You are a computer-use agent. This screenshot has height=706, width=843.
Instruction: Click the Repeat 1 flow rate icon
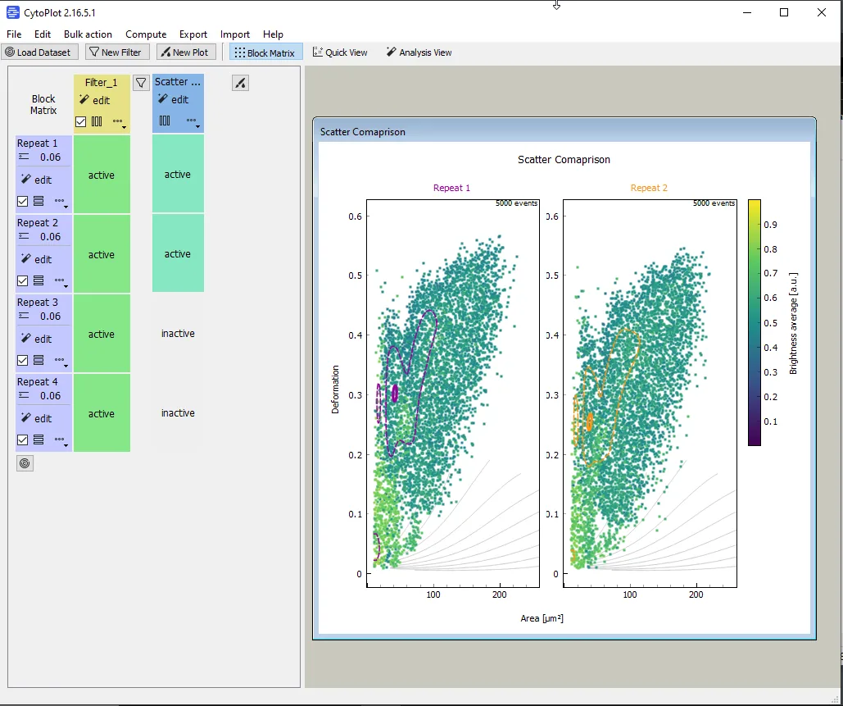(x=24, y=157)
